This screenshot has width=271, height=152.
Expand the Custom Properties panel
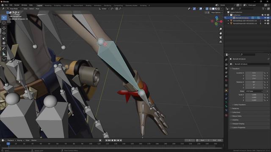coord(239,128)
